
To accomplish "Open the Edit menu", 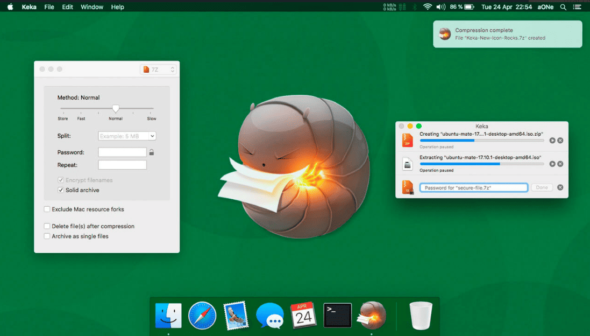I will tap(67, 7).
